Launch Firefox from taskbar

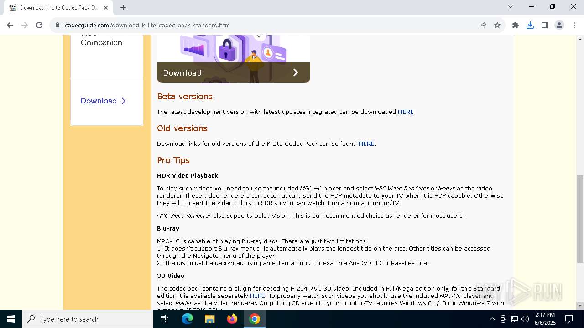click(232, 319)
